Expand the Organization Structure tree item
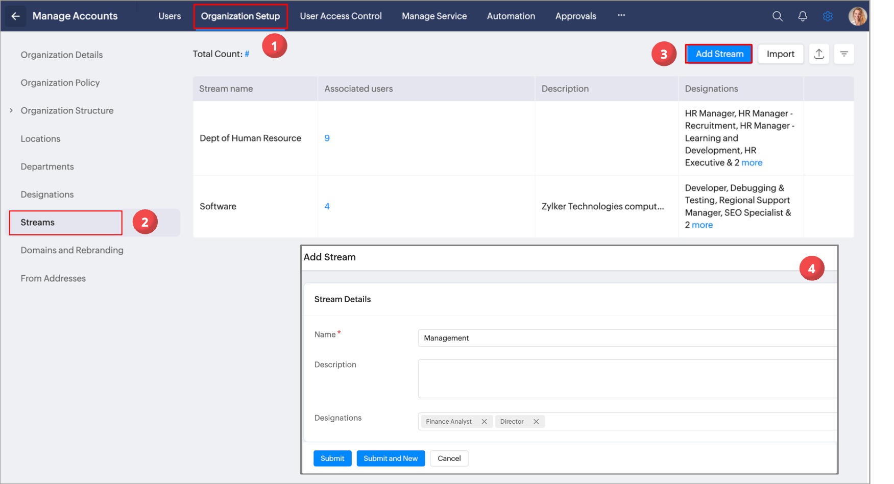 click(11, 111)
